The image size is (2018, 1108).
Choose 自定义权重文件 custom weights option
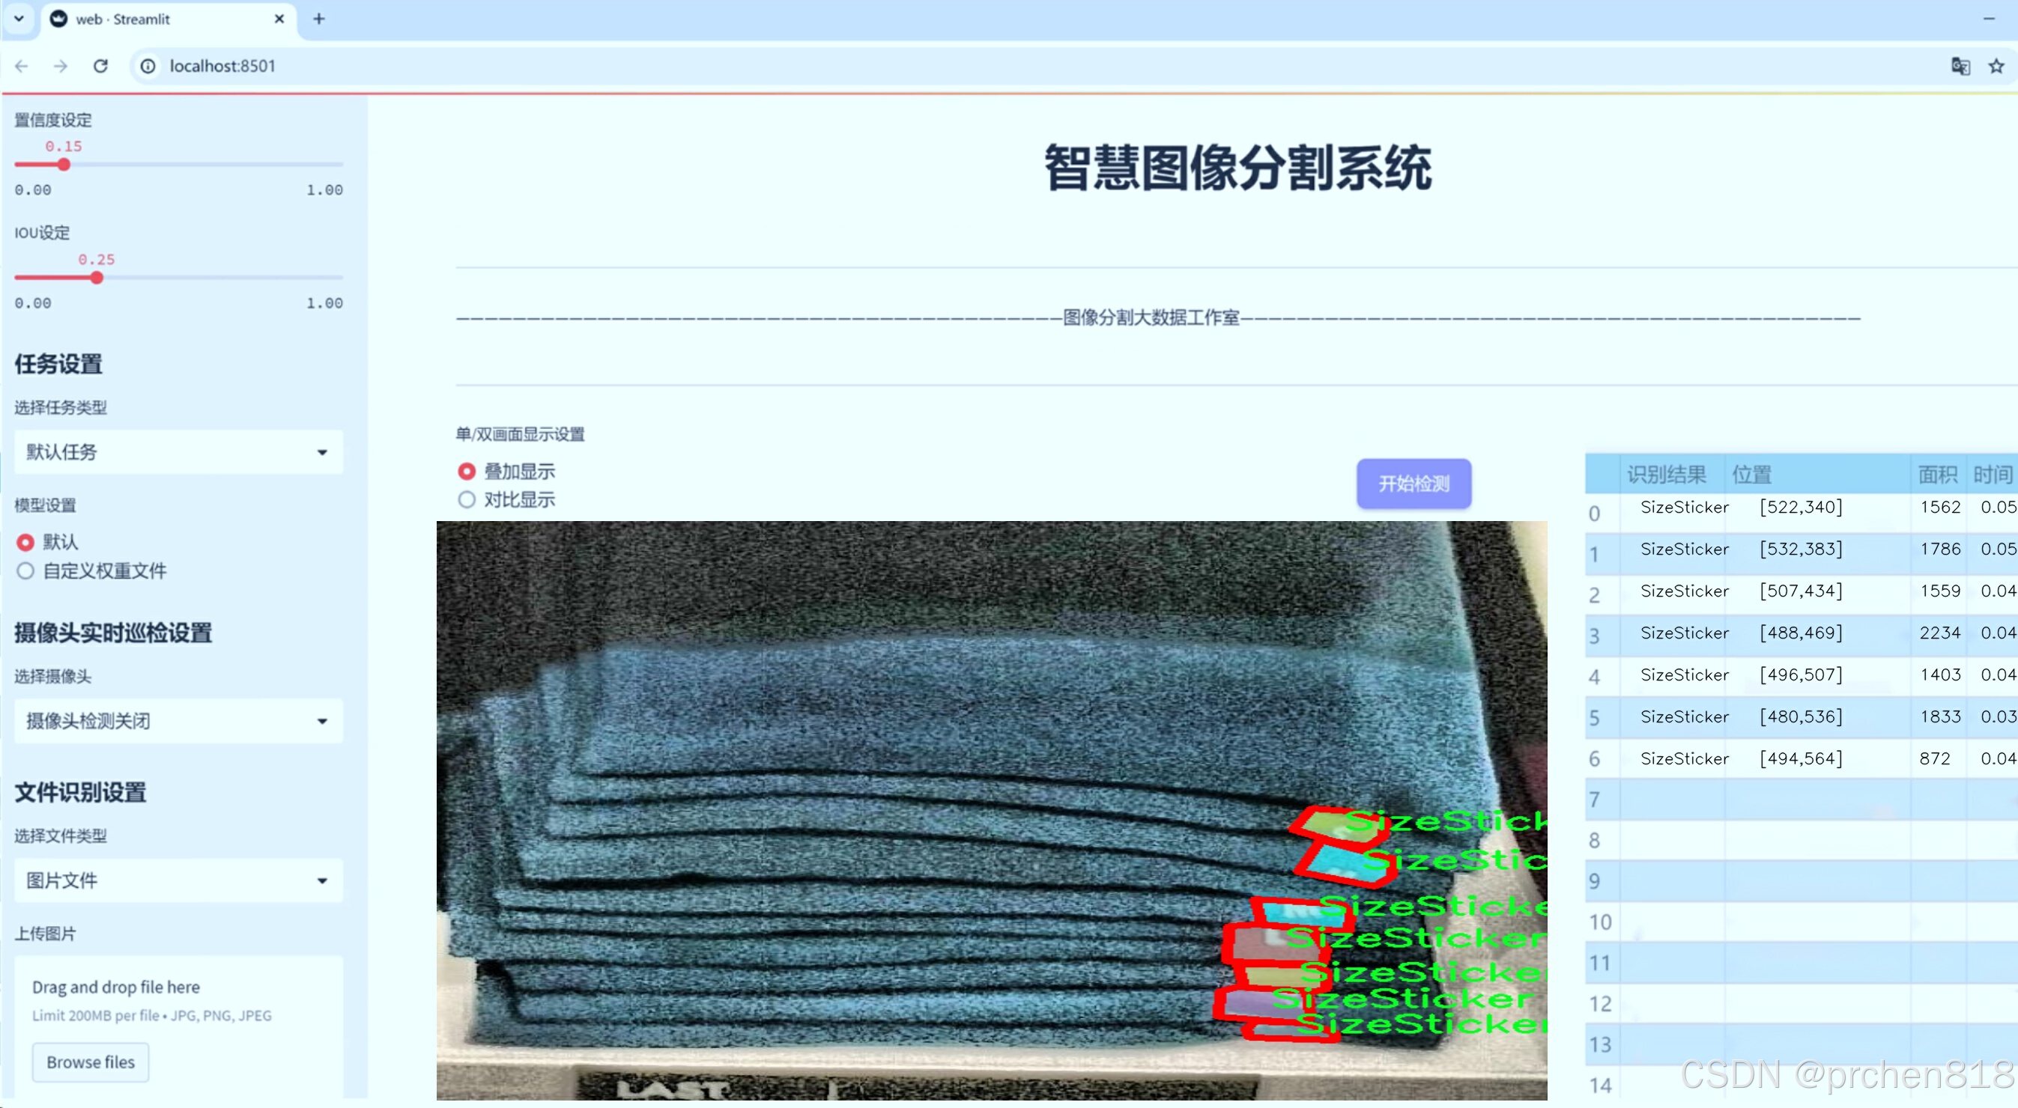tap(26, 570)
